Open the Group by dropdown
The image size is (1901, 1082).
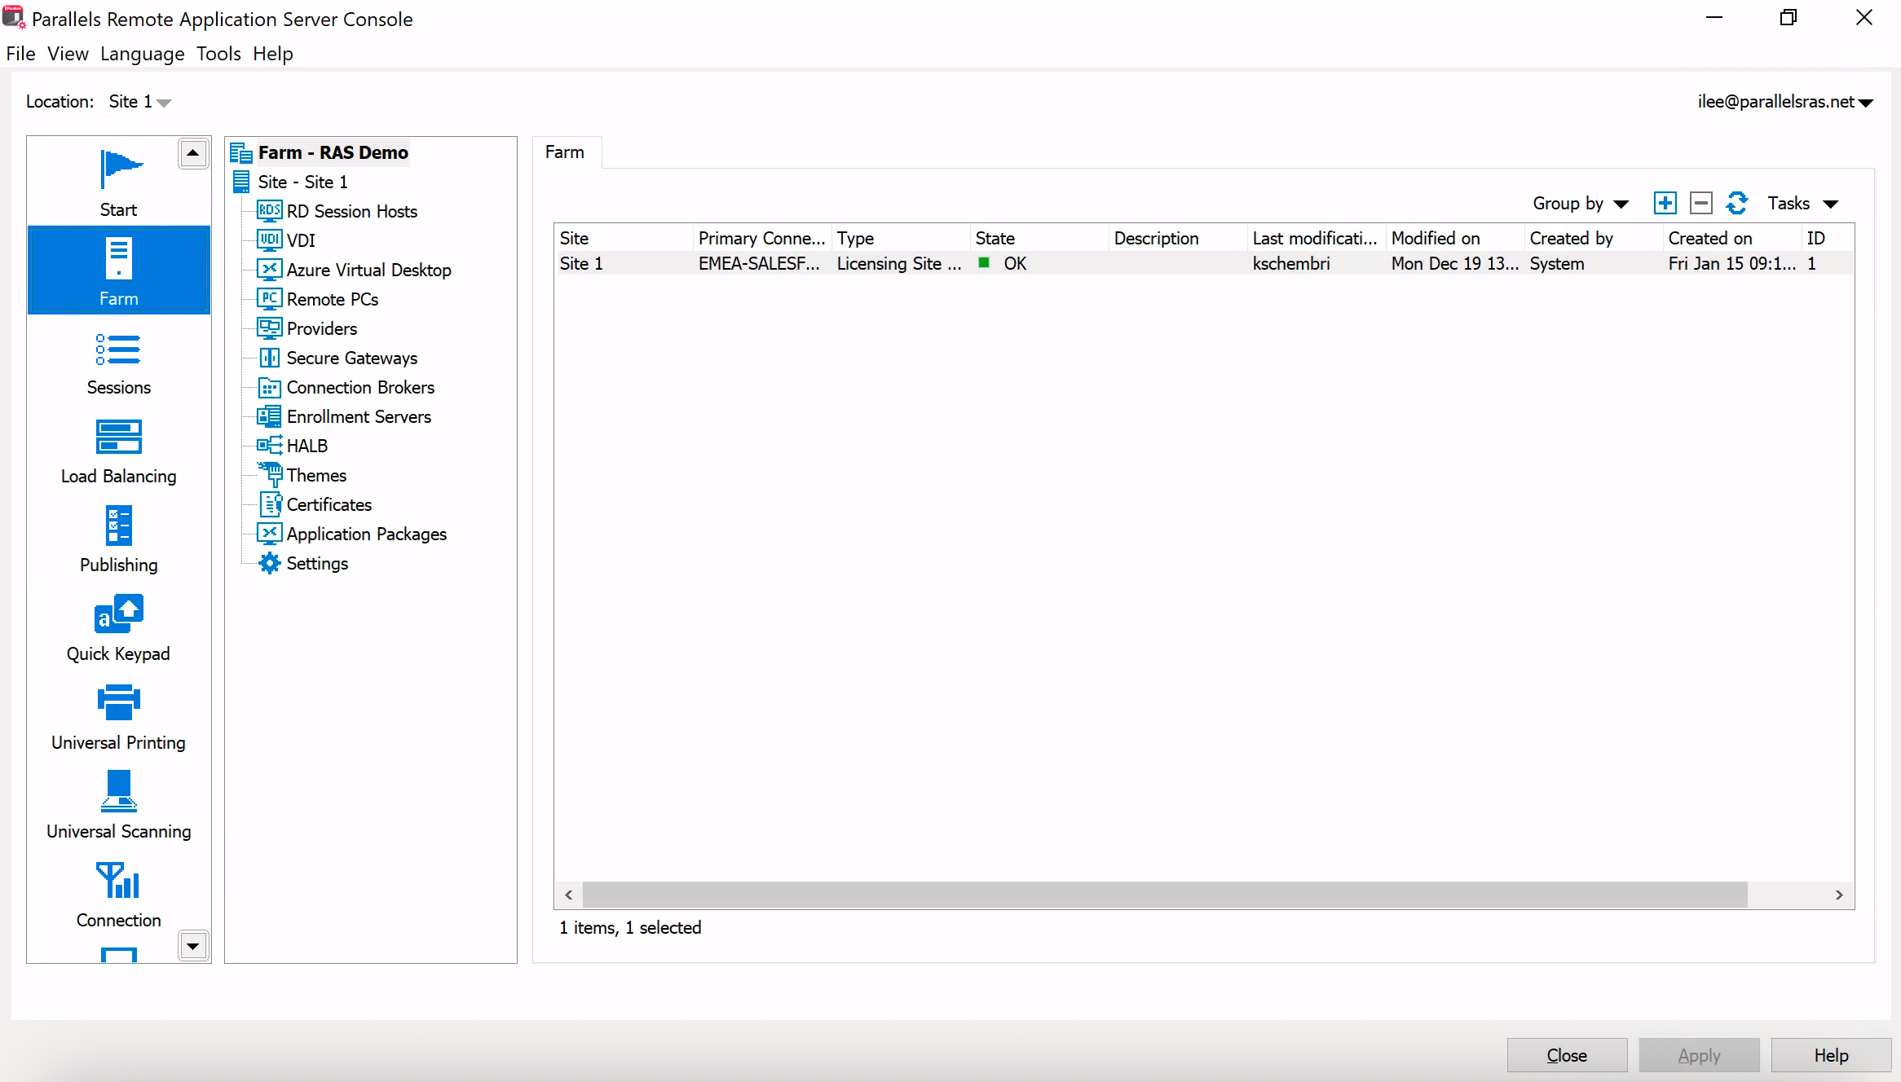pos(1581,204)
